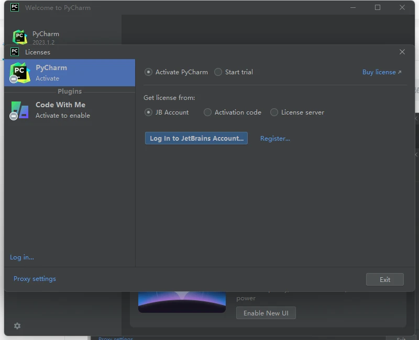Click the Code With Me plugin icon
Screen dimensions: 419x340
tap(19, 110)
